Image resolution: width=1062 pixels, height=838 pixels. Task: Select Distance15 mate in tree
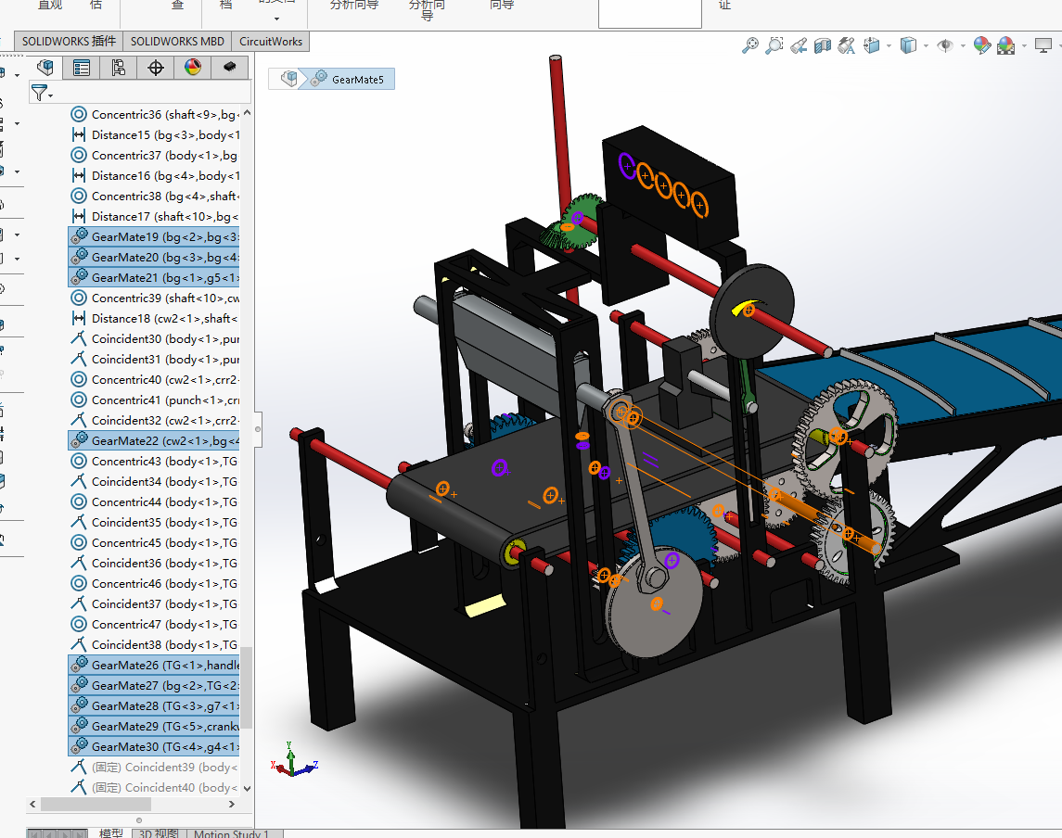point(154,134)
